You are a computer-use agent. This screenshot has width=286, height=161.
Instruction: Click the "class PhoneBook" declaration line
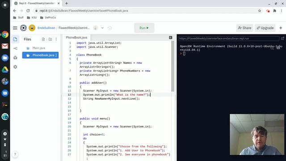point(89,55)
